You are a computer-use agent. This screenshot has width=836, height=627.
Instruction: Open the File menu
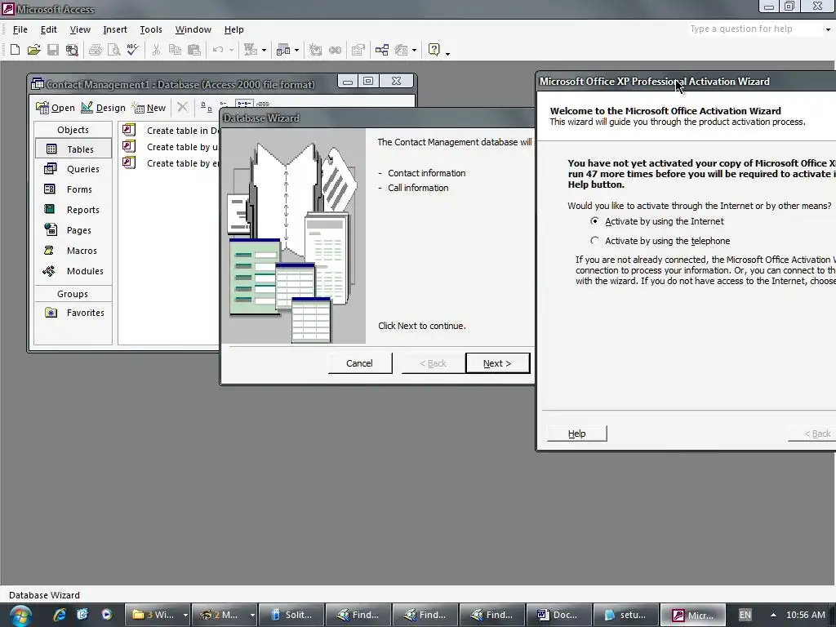20,29
